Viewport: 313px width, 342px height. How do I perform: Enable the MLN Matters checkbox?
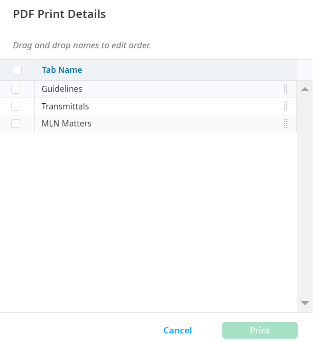tap(16, 124)
